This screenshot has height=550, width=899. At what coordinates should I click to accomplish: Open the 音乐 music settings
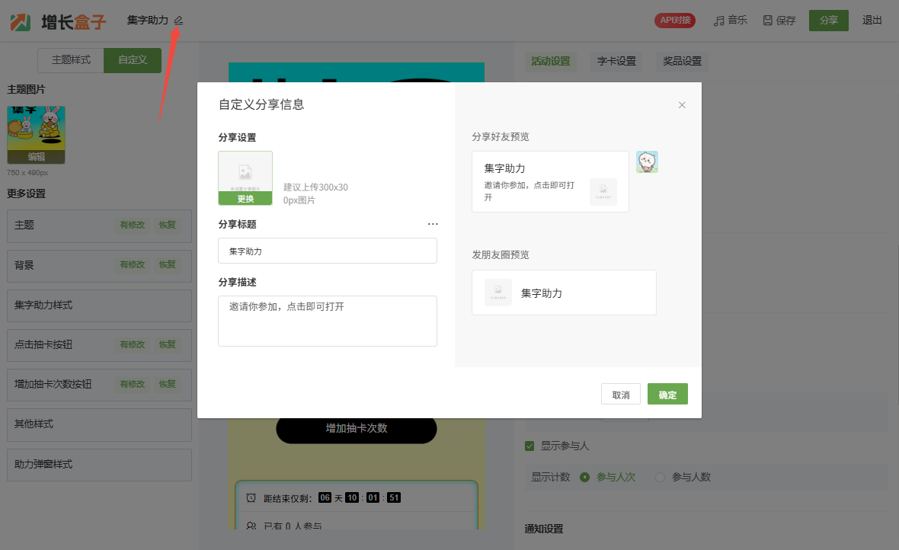[730, 21]
